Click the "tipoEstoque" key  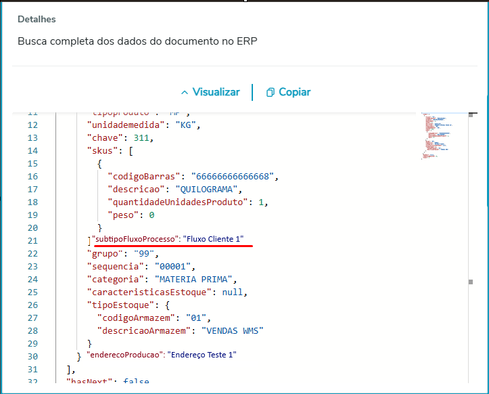(x=120, y=305)
